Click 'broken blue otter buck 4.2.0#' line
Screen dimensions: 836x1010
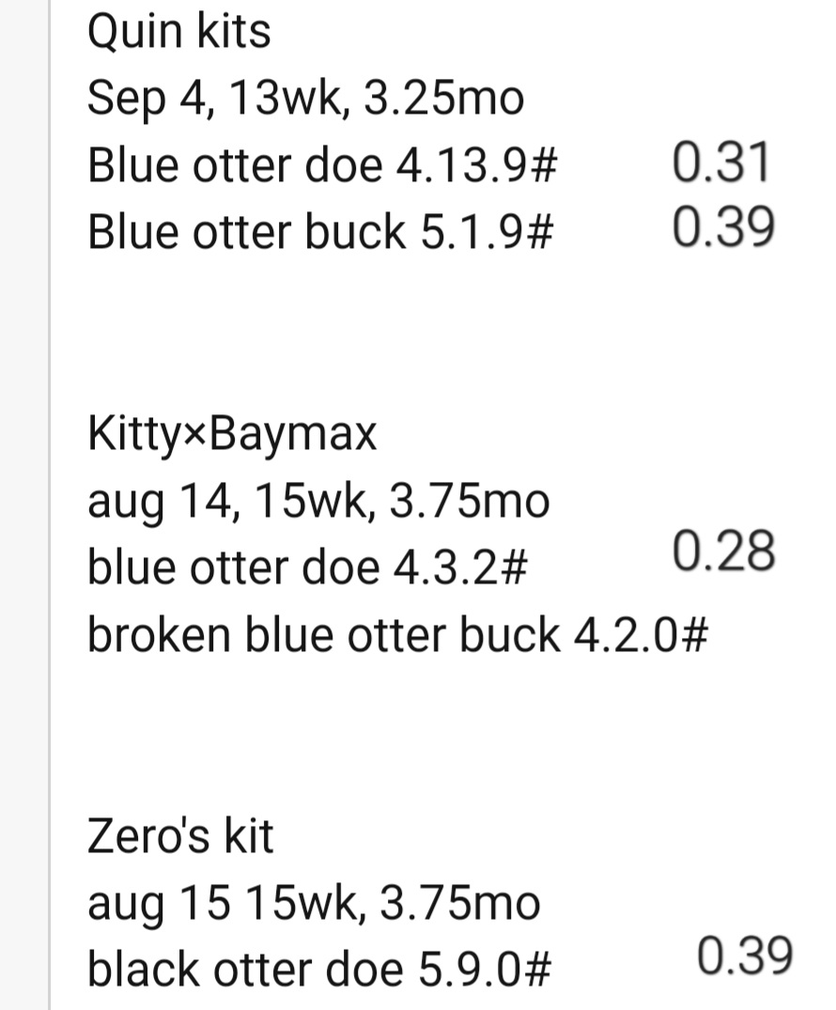[397, 635]
